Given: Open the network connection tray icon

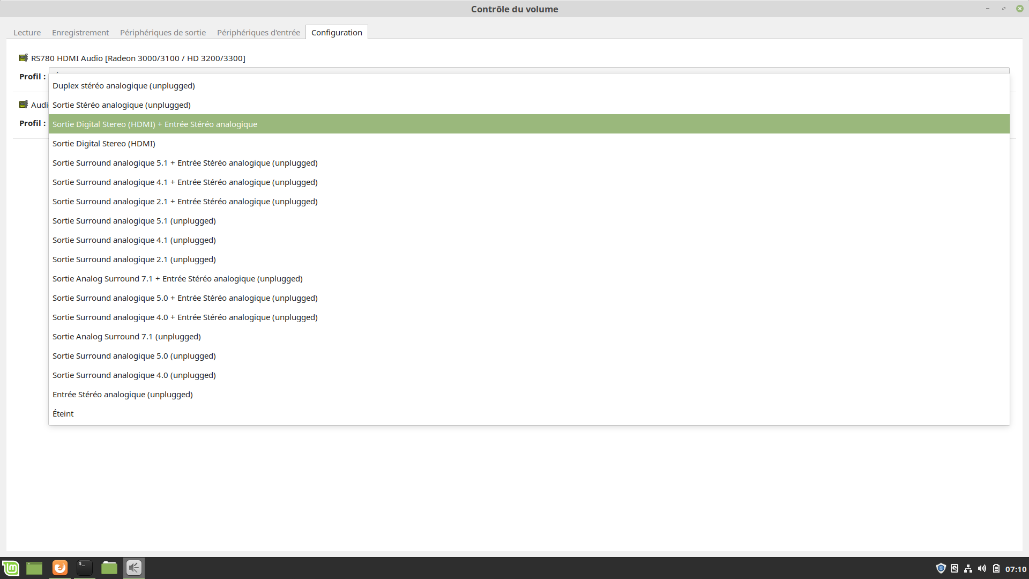Looking at the screenshot, I should coord(968,568).
